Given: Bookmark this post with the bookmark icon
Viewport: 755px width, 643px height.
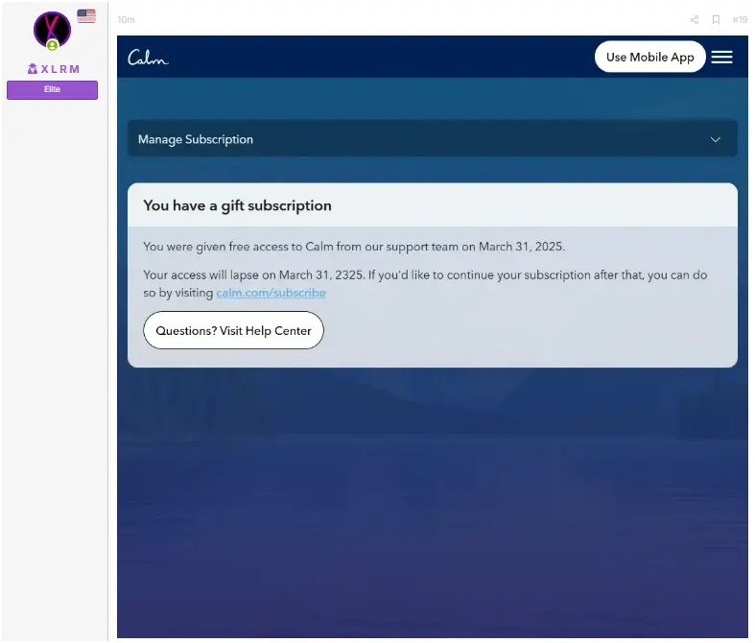Looking at the screenshot, I should point(716,20).
